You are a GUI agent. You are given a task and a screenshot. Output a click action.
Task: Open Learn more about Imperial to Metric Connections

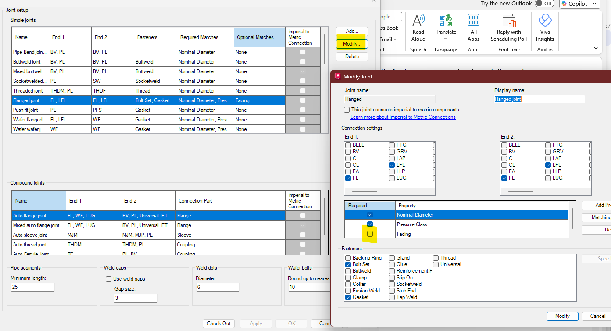coord(403,117)
